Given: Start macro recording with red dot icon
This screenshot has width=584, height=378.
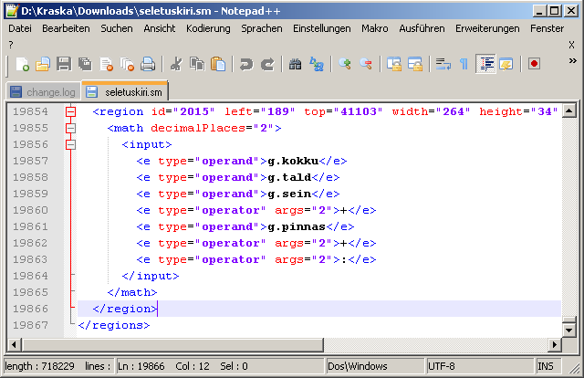Looking at the screenshot, I should tap(534, 64).
